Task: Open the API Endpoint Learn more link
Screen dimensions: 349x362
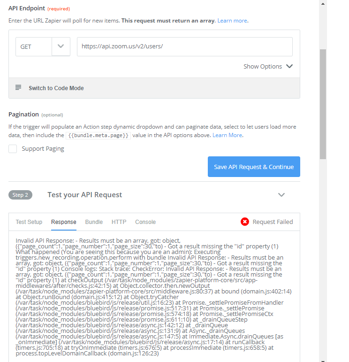Action: pyautogui.click(x=232, y=21)
